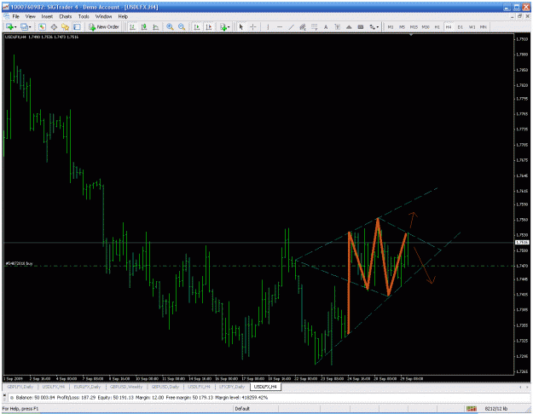Switch chart to bar chart style

(x=132, y=26)
